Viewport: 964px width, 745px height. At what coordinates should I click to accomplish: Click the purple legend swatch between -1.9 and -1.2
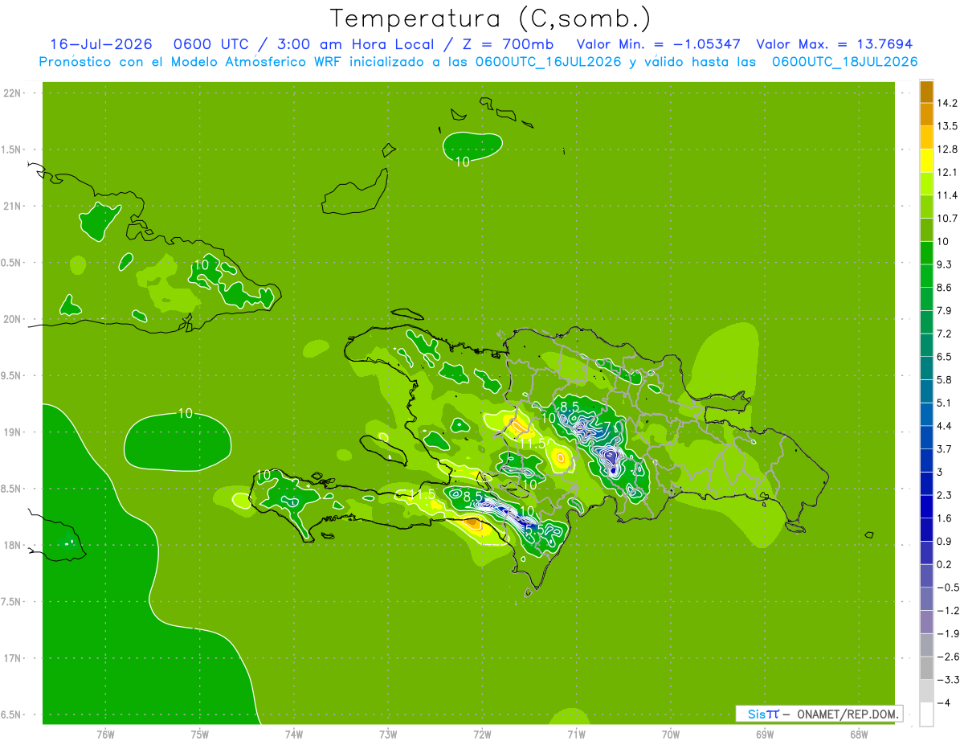coord(926,621)
